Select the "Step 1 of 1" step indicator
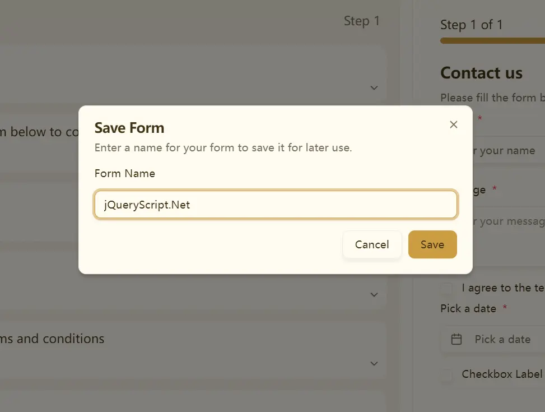The height and width of the screenshot is (412, 545). click(x=472, y=25)
